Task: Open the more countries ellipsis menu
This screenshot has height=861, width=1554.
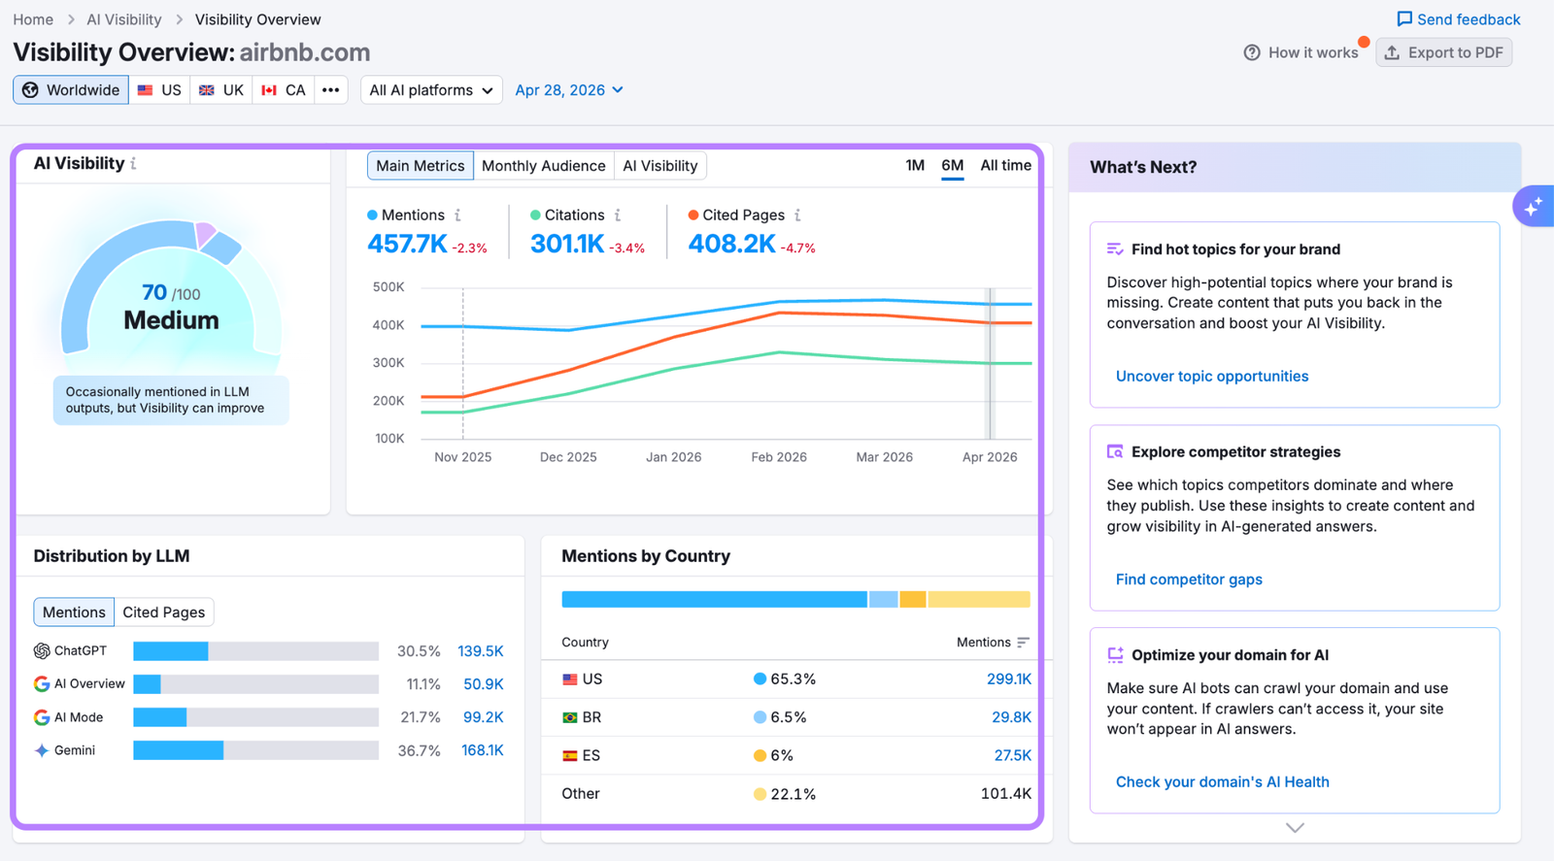Action: (331, 90)
